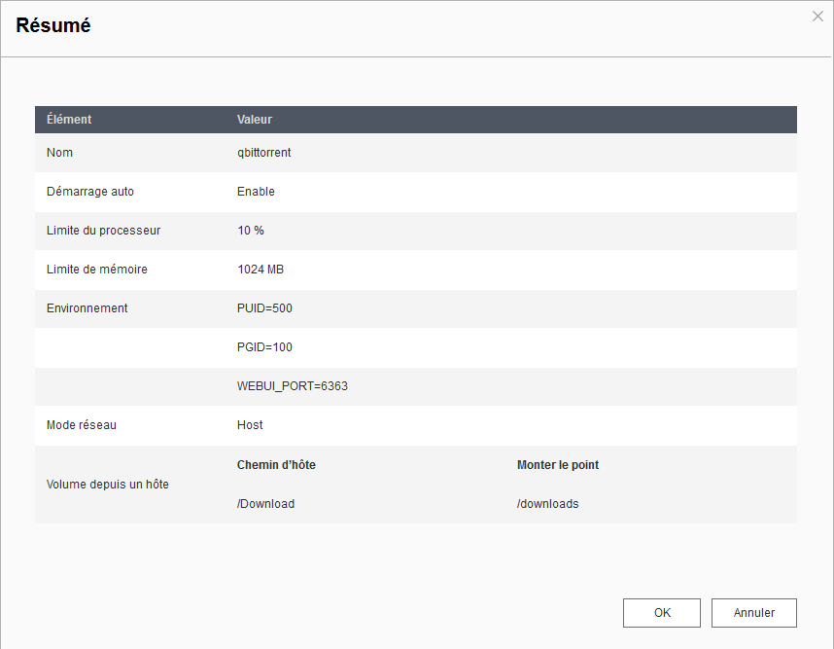
Task: Click the 1024 MB memory limit value
Action: (x=261, y=270)
